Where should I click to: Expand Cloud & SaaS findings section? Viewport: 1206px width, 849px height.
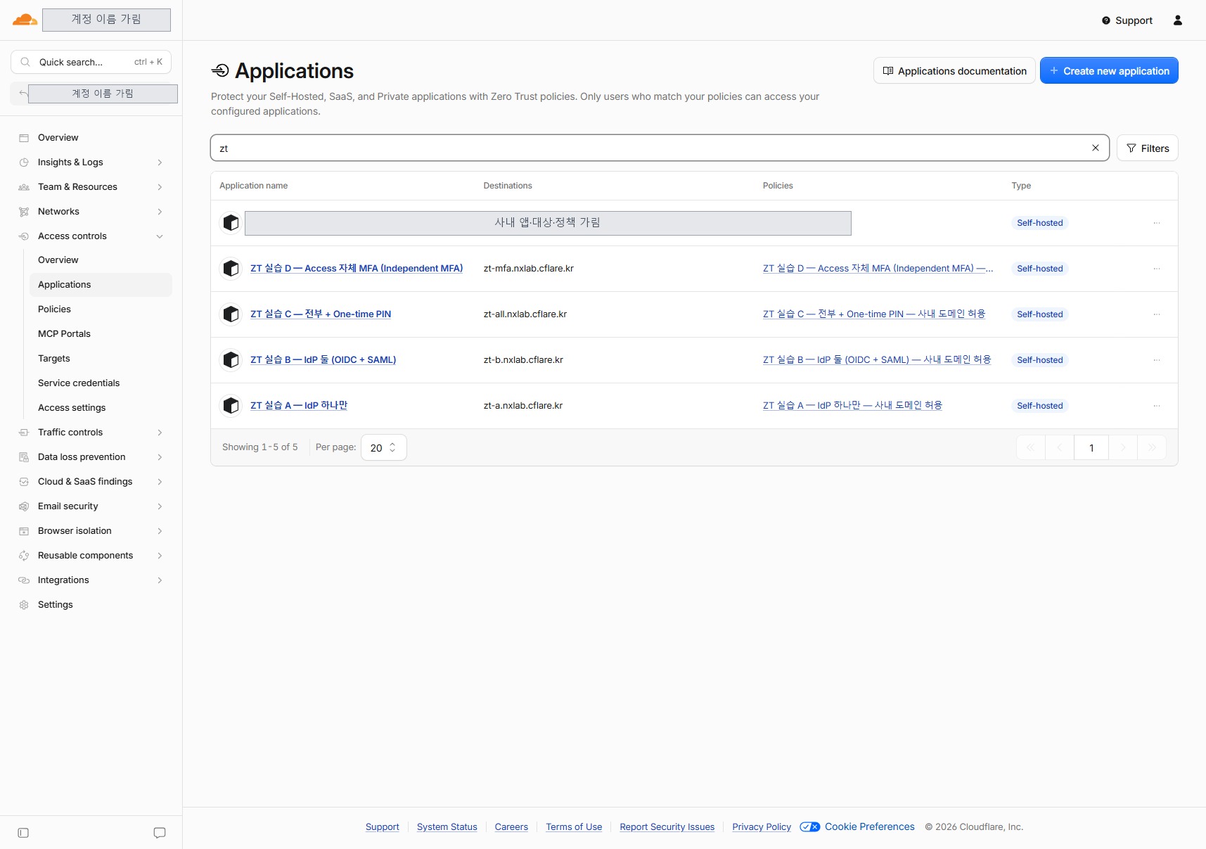(x=91, y=482)
